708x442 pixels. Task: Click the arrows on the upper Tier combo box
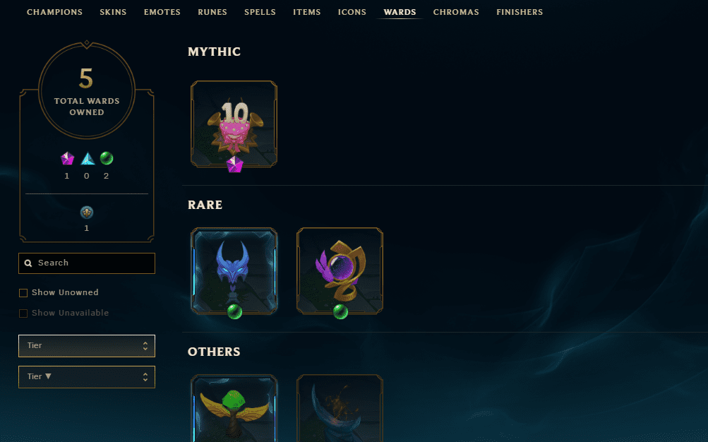[x=145, y=346]
